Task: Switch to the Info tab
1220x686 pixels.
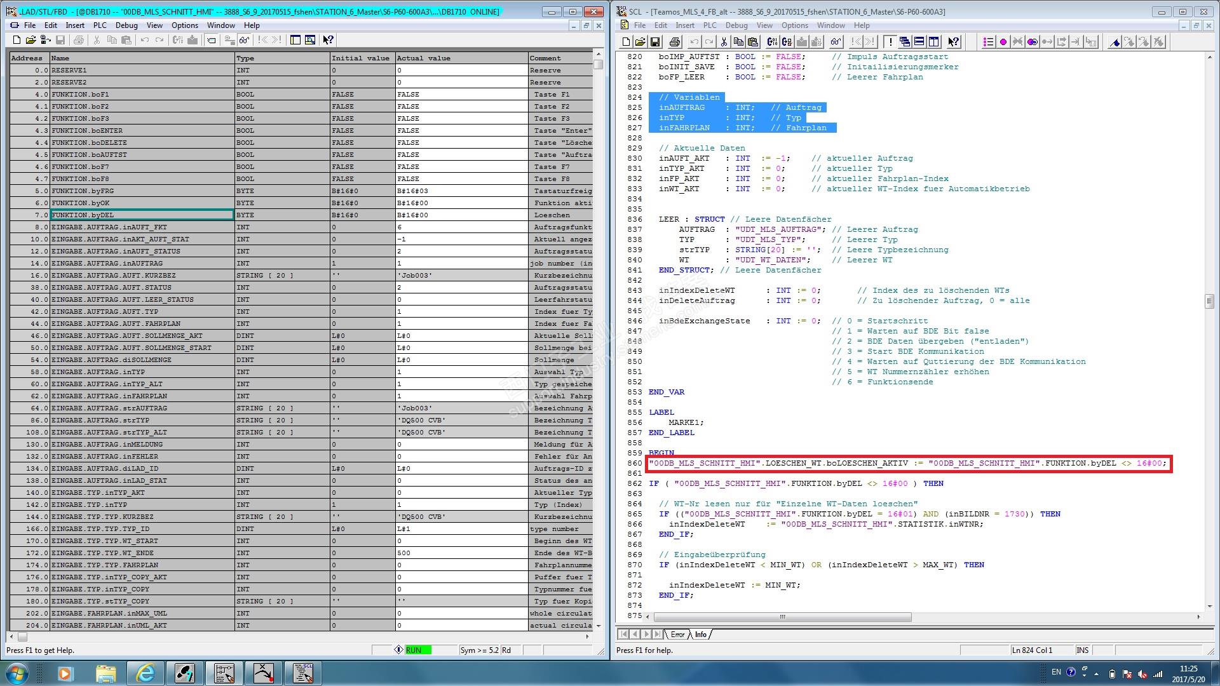Action: click(x=700, y=635)
